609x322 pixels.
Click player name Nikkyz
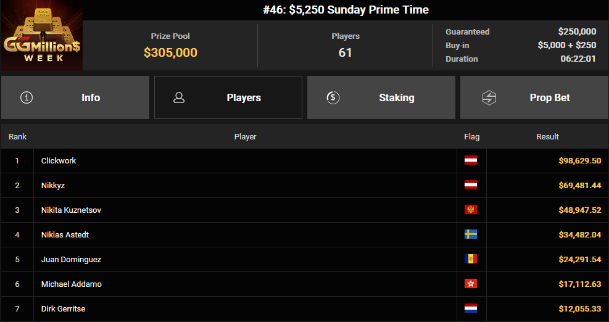click(53, 185)
